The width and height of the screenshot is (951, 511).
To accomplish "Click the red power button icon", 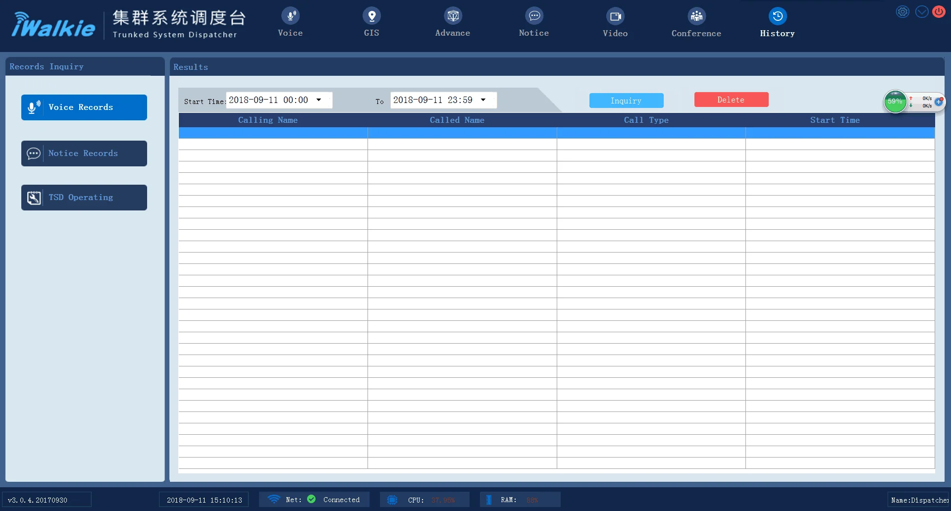I will coord(939,12).
